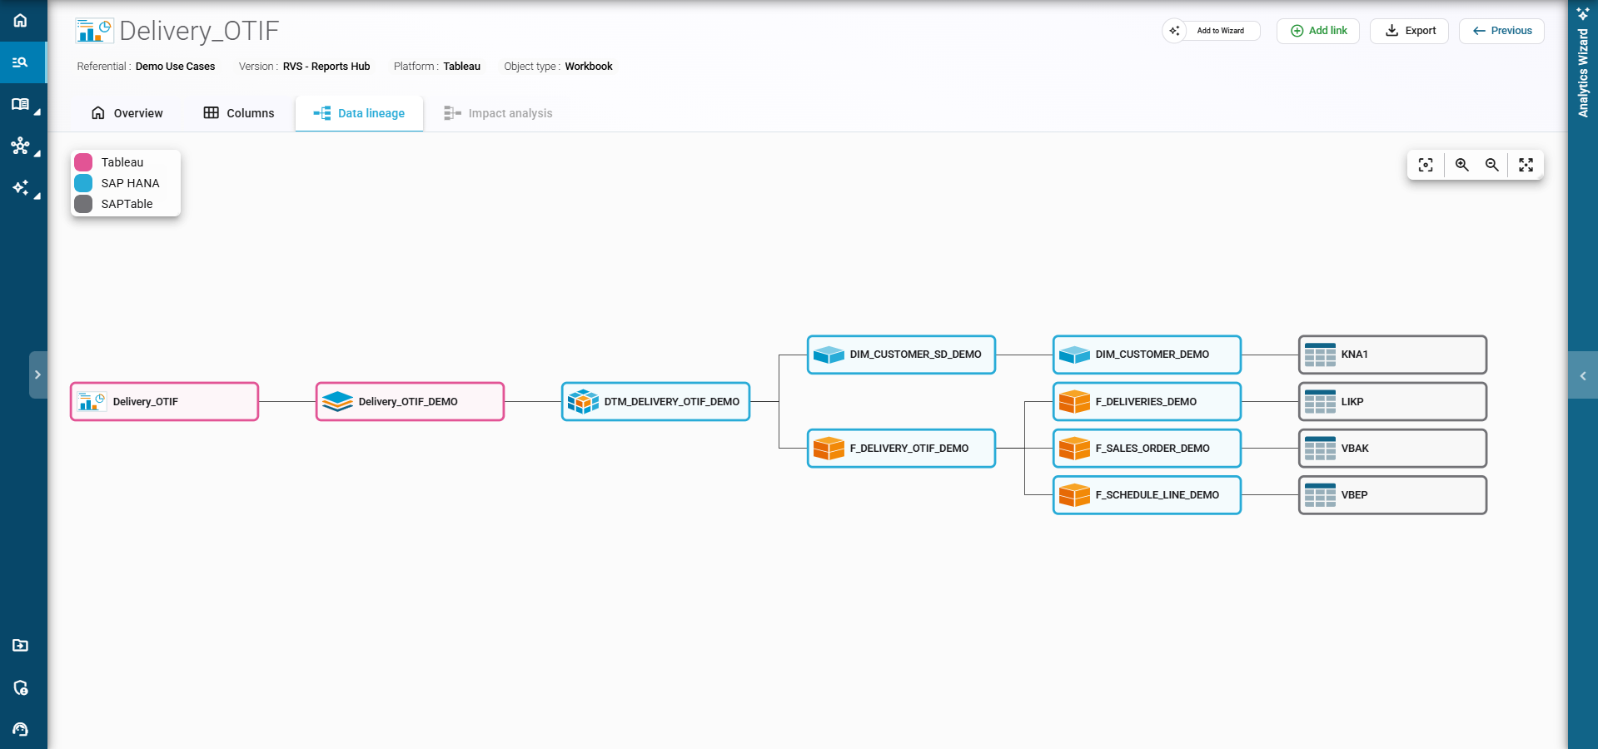The image size is (1598, 749).
Task: Click the zoom in magnifier on the lineage toolbar
Action: [x=1461, y=165]
